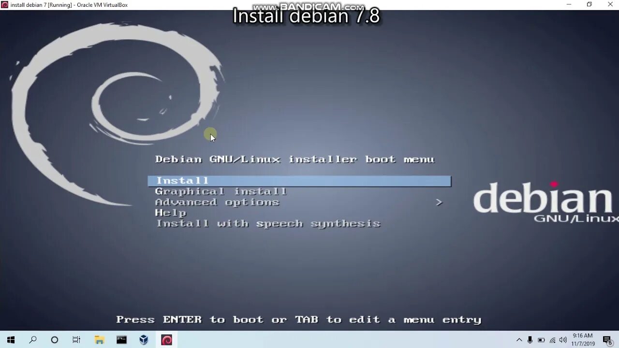Viewport: 619px width, 348px height.
Task: Close the VirtualBox VM window
Action: point(610,4)
